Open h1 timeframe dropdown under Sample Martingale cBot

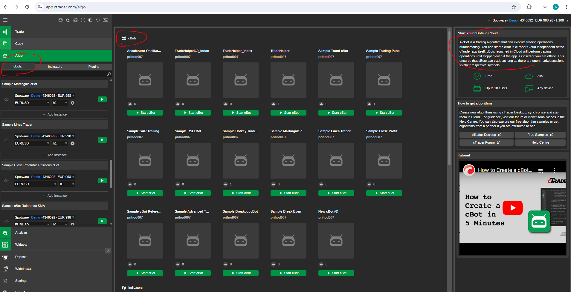60,103
